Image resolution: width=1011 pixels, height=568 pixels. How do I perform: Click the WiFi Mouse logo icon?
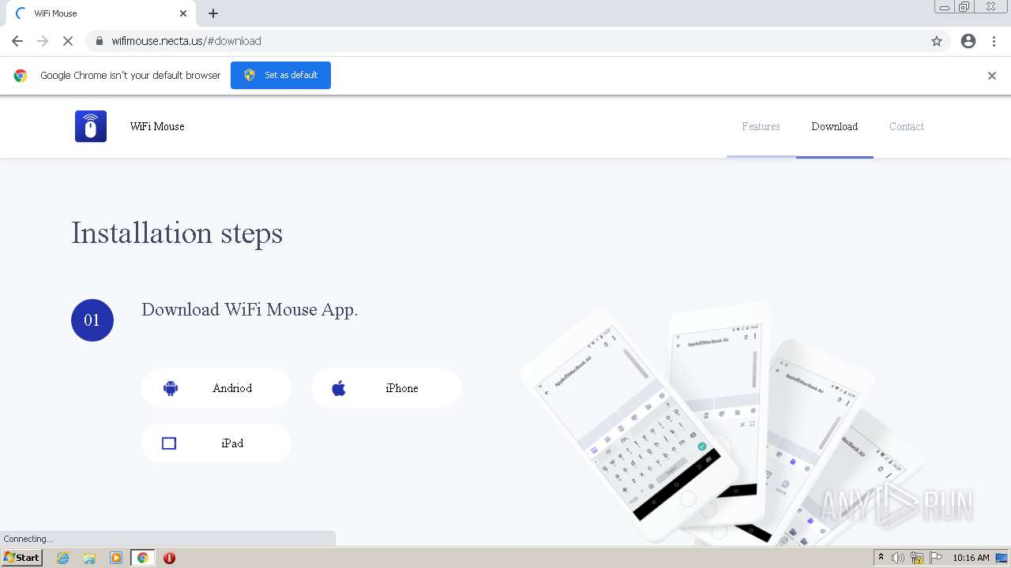[91, 126]
